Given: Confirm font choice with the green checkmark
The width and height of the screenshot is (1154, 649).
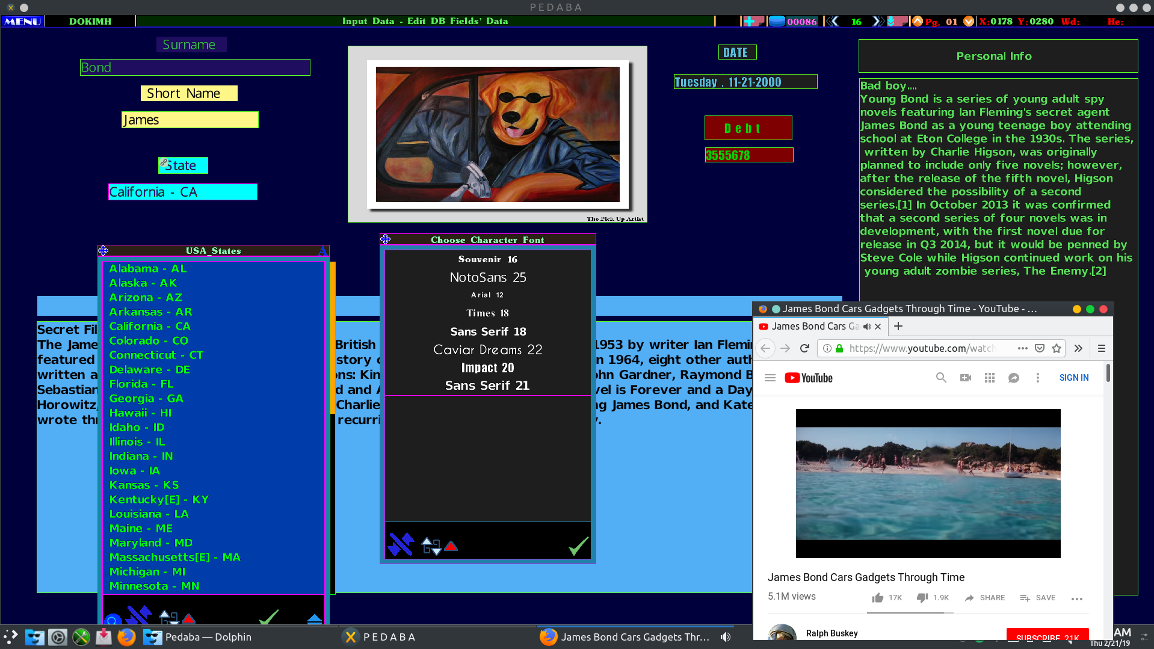Looking at the screenshot, I should tap(578, 546).
